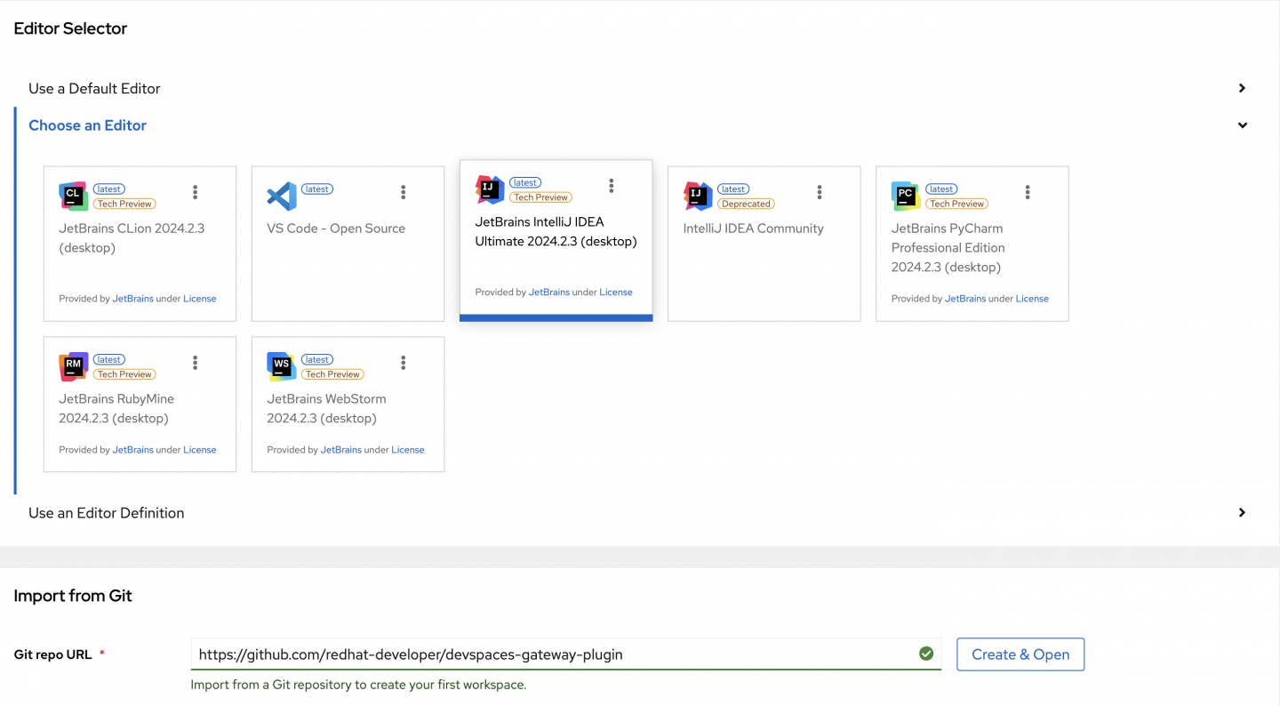Click the PyCharm Professional logo icon
Image resolution: width=1280 pixels, height=706 pixels.
906,196
